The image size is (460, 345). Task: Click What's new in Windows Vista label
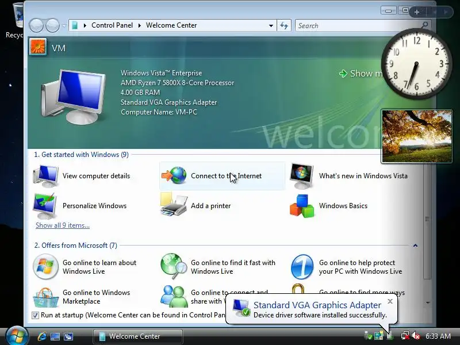[x=363, y=176]
